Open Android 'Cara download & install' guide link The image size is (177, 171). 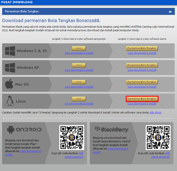point(30,151)
